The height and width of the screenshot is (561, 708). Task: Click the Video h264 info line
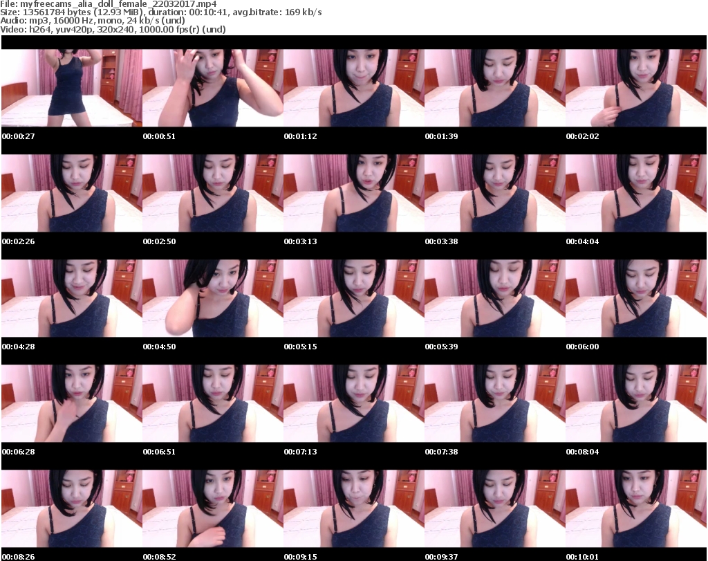click(x=113, y=29)
